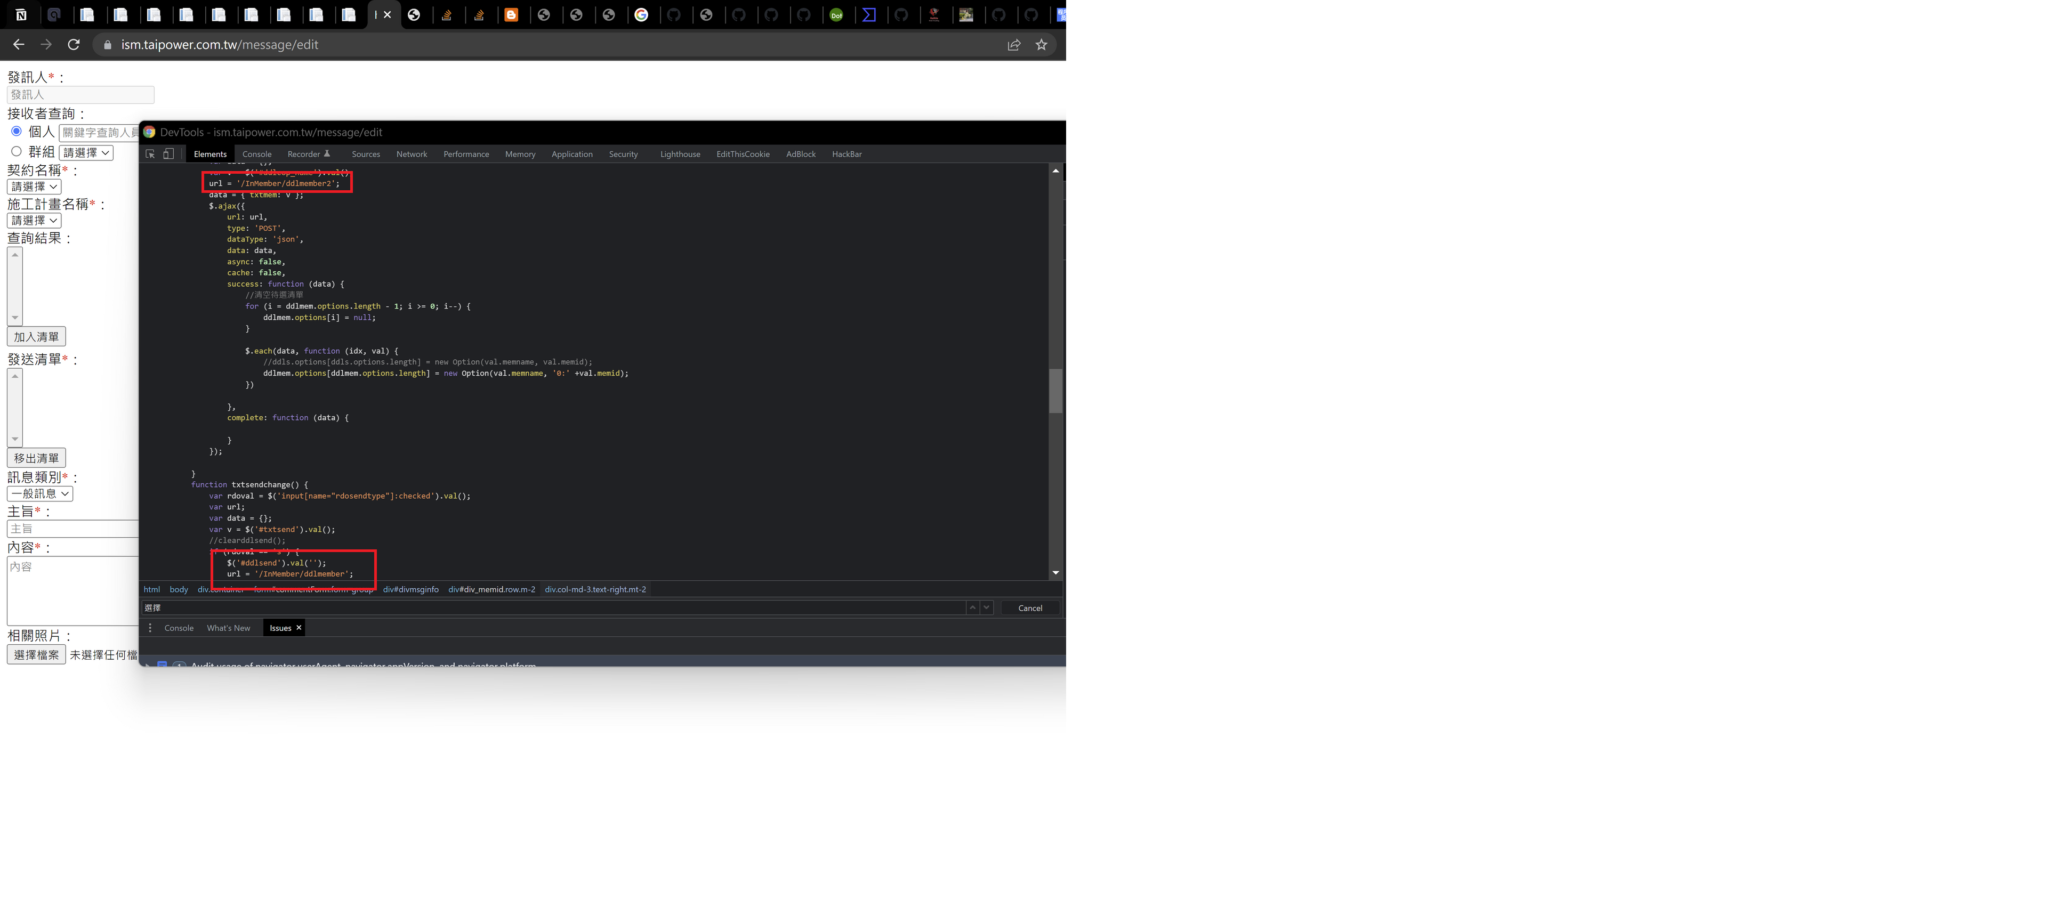This screenshot has width=2064, height=908.
Task: Focus the 發訊人 input field
Action: (81, 94)
